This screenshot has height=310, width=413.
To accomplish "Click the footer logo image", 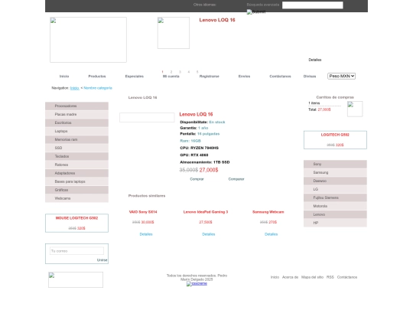I will [x=76, y=279].
